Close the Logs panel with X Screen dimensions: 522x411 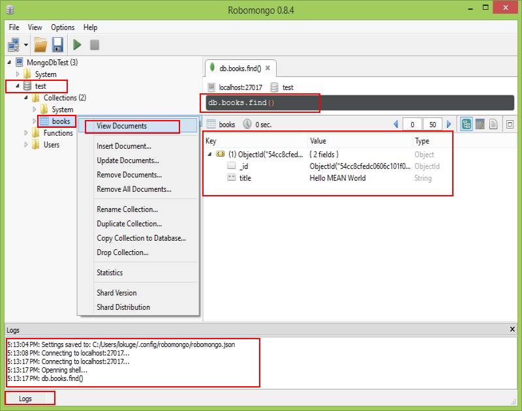point(512,329)
